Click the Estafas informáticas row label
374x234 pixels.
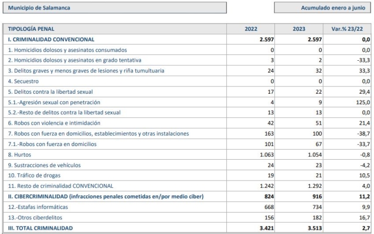[38, 207]
